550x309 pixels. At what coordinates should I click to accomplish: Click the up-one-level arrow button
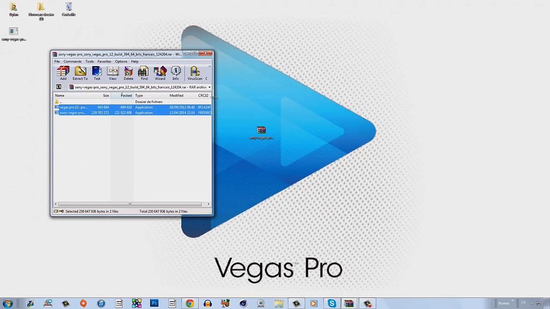(x=59, y=87)
